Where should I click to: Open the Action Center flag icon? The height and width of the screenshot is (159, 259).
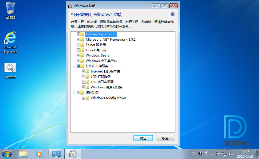point(218,154)
